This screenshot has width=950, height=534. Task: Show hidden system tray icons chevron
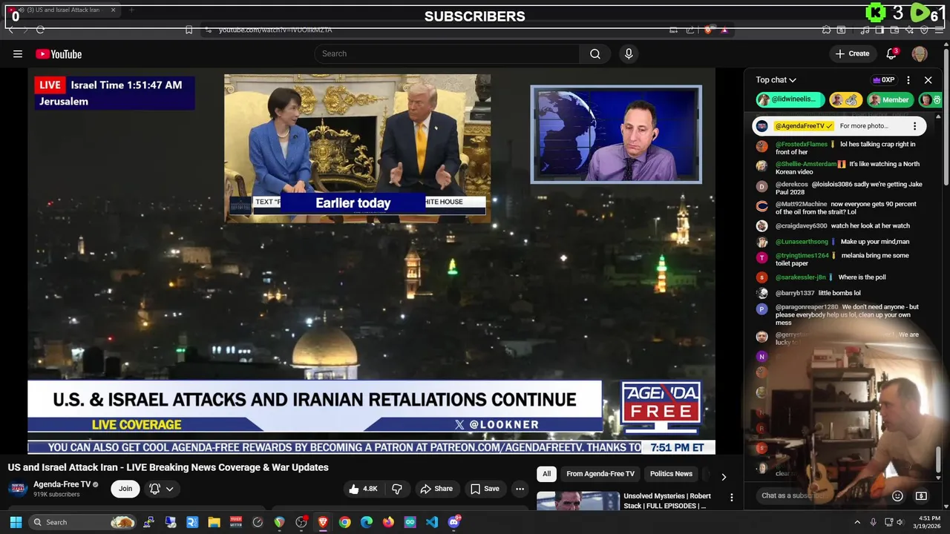pyautogui.click(x=857, y=522)
